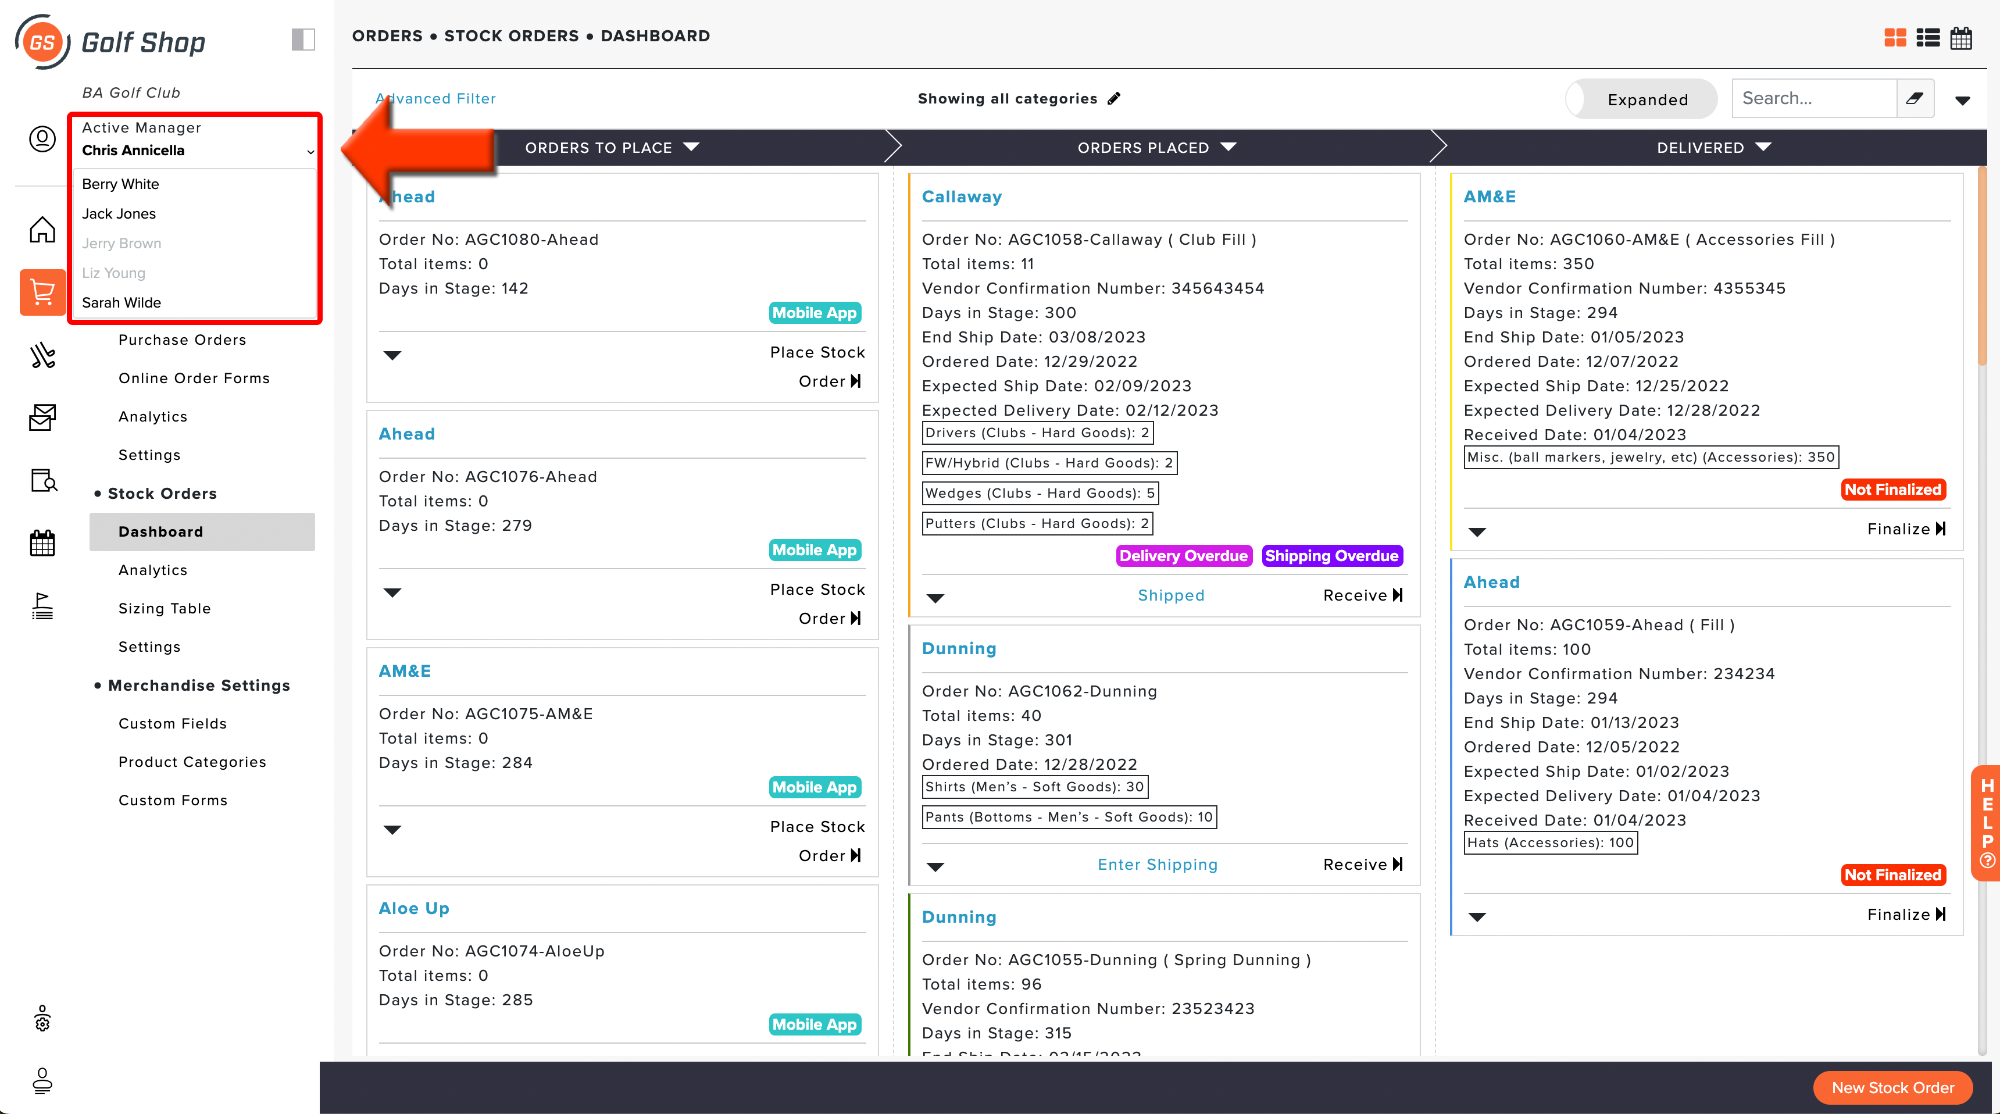2000x1114 pixels.
Task: Open the Callaway vendor title link
Action: [x=961, y=197]
